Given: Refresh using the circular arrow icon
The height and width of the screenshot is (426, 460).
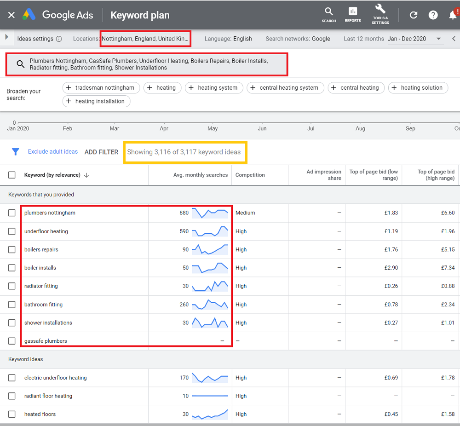Looking at the screenshot, I should [414, 15].
